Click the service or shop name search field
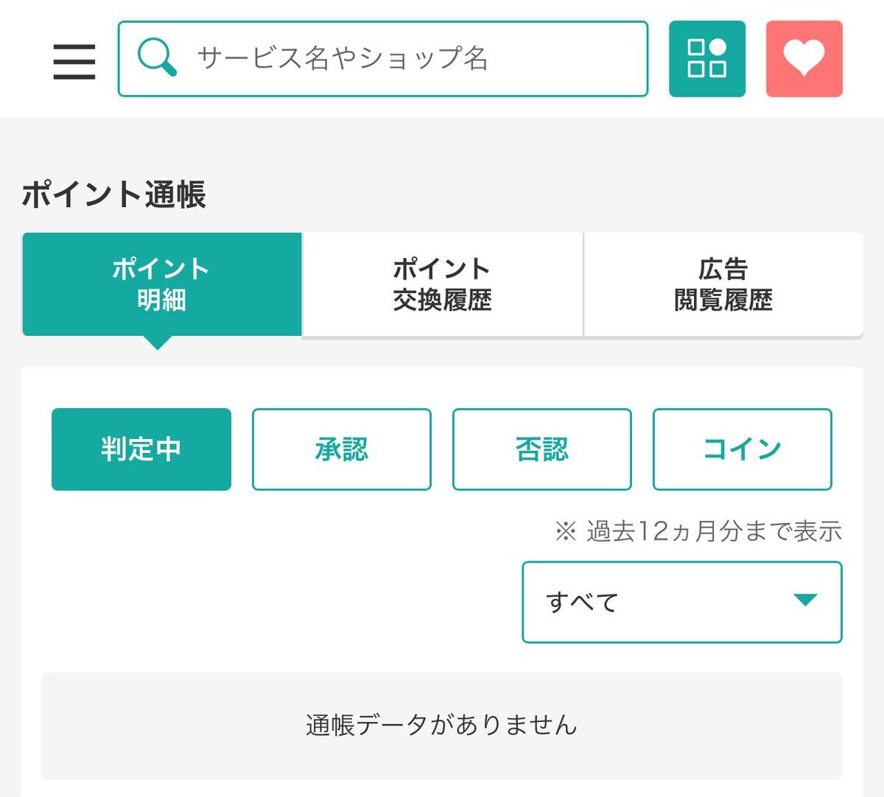 click(383, 59)
